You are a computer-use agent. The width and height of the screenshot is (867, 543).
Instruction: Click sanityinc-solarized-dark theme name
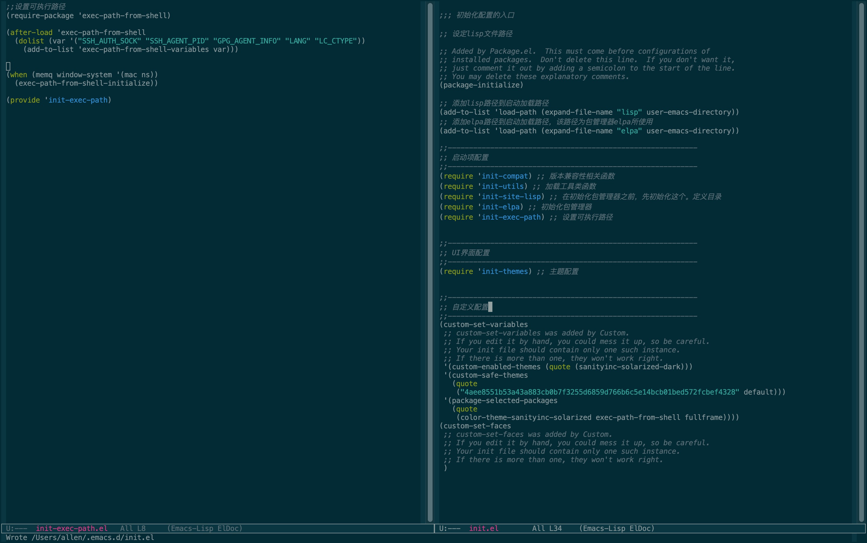click(x=629, y=367)
